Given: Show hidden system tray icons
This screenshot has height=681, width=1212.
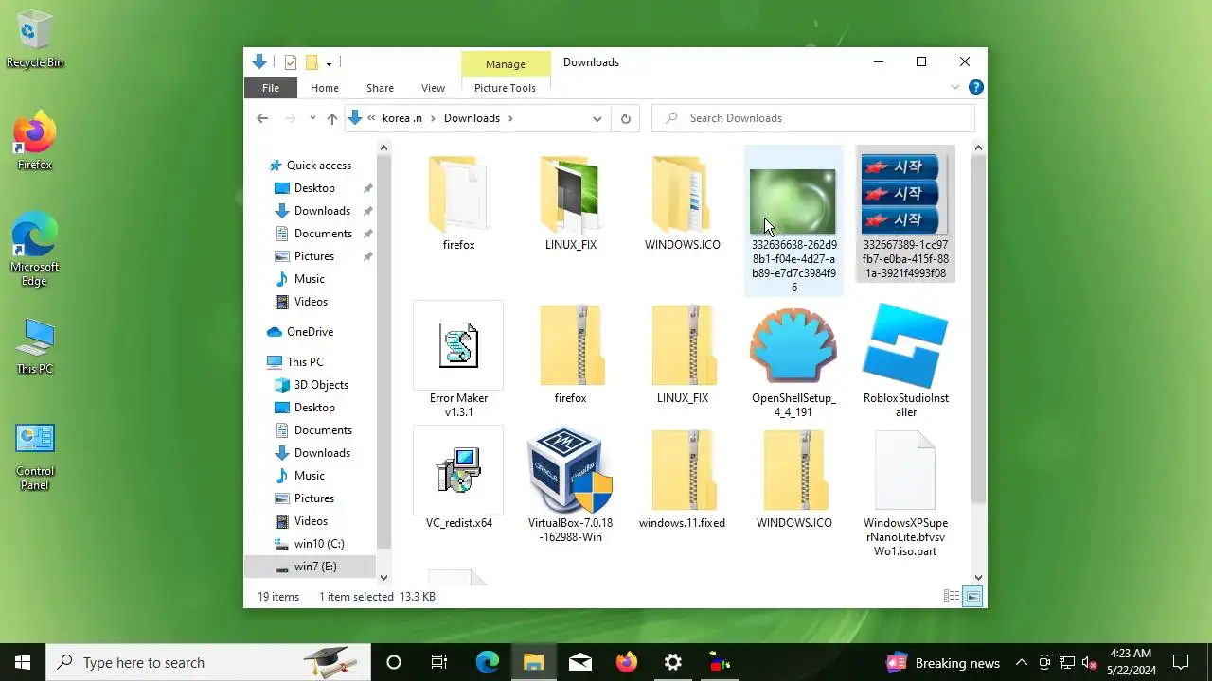Looking at the screenshot, I should [1022, 662].
